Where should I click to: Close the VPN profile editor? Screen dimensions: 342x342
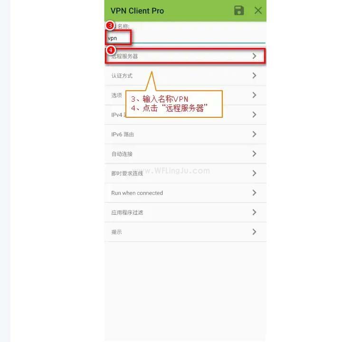[258, 10]
